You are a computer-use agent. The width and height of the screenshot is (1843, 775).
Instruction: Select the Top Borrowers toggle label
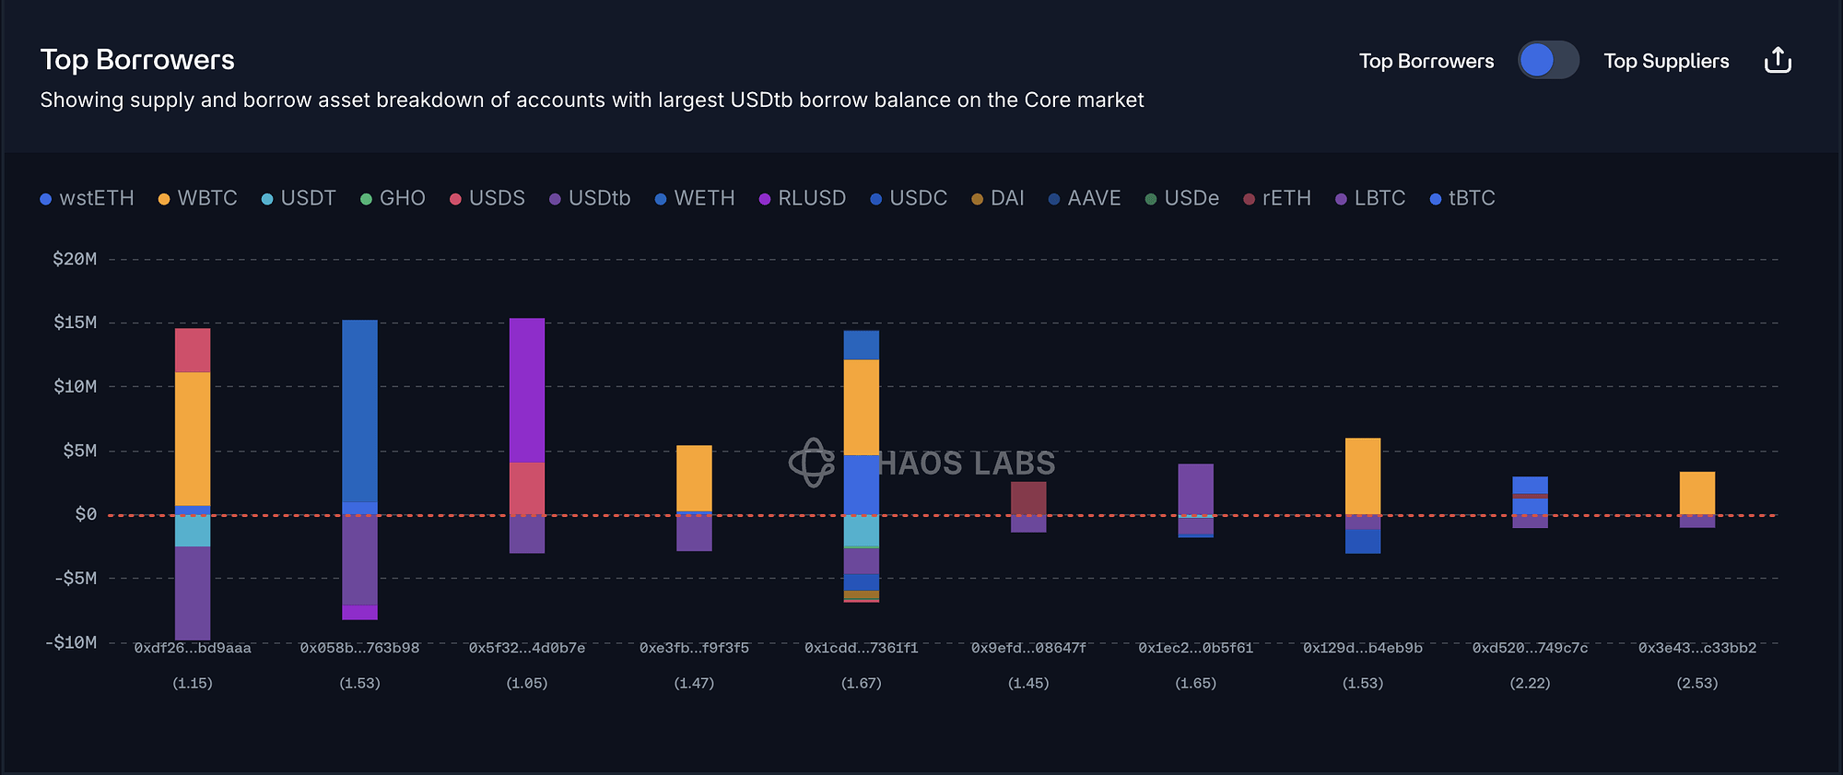[1426, 61]
